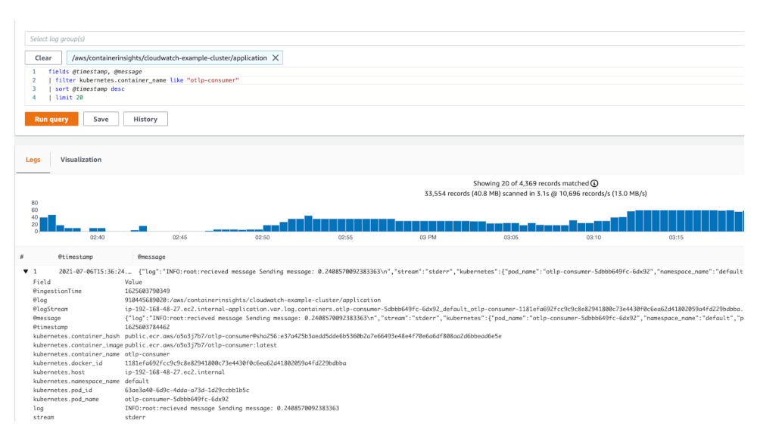
Task: Click the Save button
Action: click(x=101, y=119)
